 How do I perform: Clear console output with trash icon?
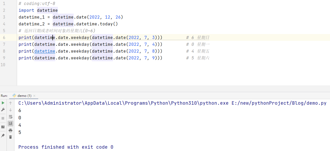point(10,137)
